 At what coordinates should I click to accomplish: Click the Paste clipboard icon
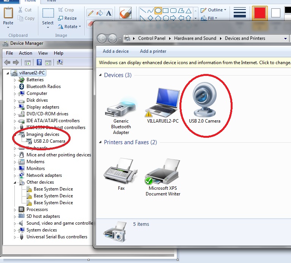point(8,13)
